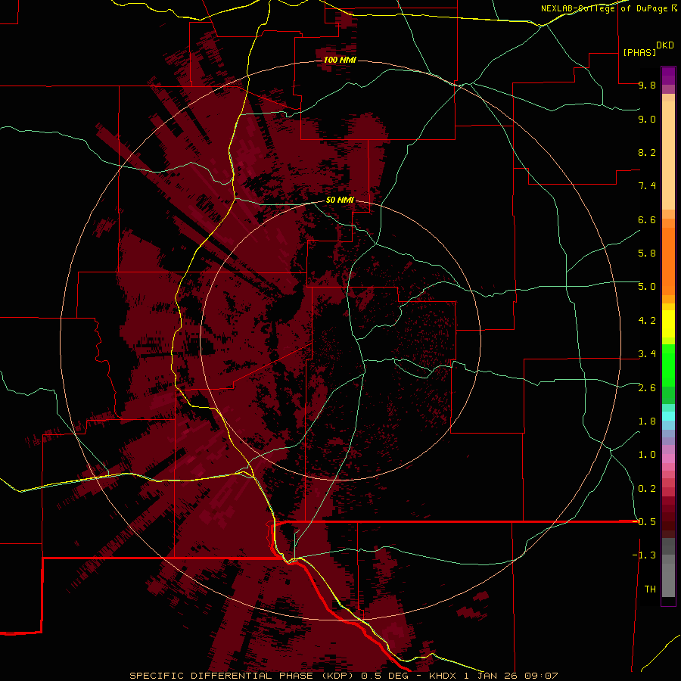The width and height of the screenshot is (681, 681).
Task: Click the DKD label above the legend
Action: pos(665,45)
